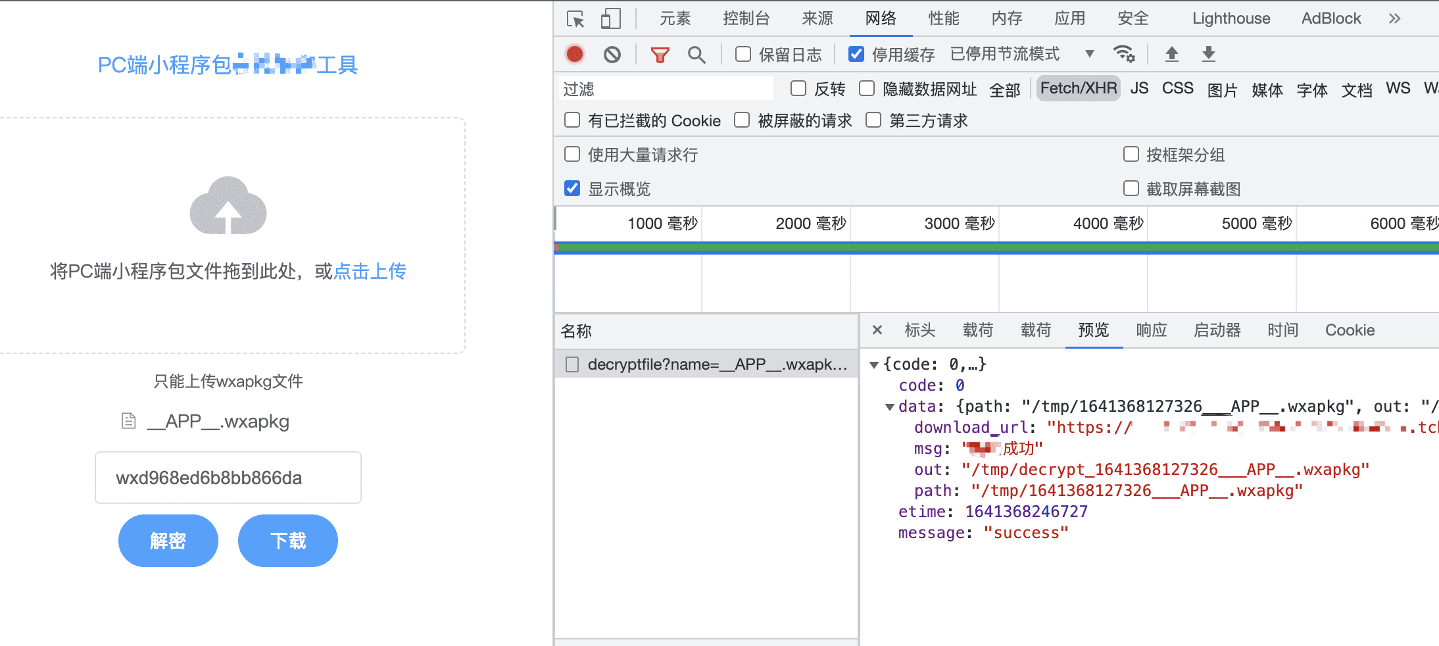The width and height of the screenshot is (1439, 646).
Task: Toggle device toolbar icon in DevTools
Action: [611, 18]
